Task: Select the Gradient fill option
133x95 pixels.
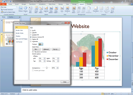Action: click(31, 35)
